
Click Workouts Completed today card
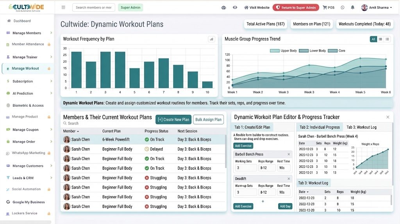(x=364, y=24)
